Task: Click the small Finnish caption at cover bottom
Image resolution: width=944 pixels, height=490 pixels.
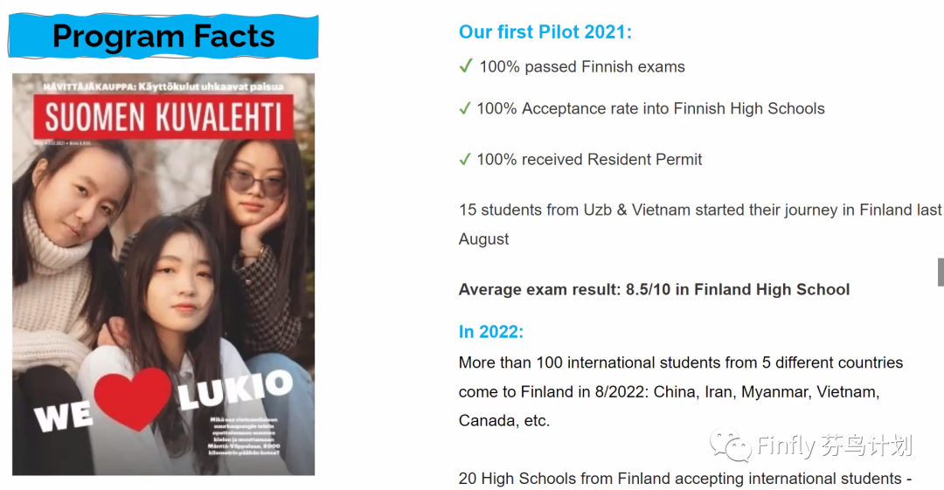Action: (x=243, y=437)
